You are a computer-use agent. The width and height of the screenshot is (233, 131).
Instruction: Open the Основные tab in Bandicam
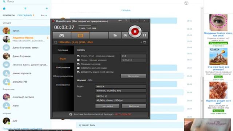point(63,50)
